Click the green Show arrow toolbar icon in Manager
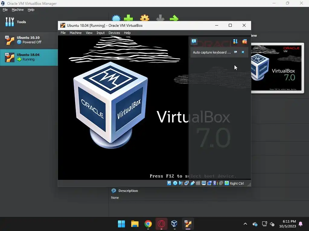 click(x=174, y=18)
